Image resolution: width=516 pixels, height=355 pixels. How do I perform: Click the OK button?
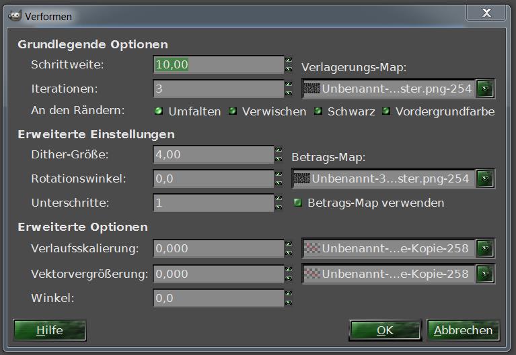(385, 330)
